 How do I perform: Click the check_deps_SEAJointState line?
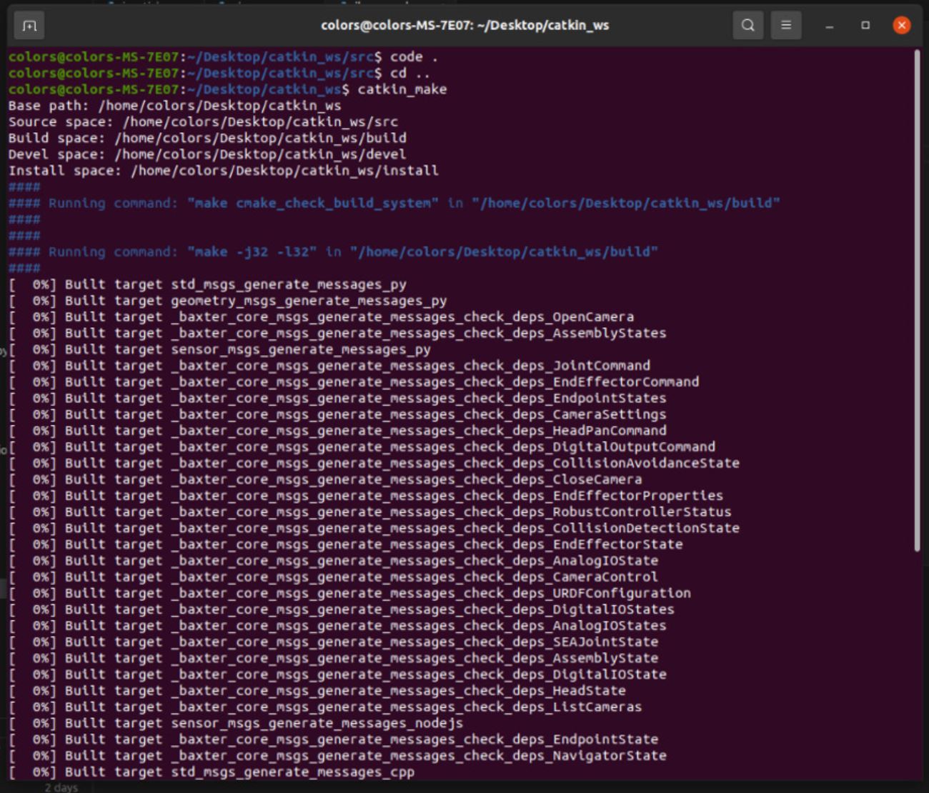coord(334,642)
